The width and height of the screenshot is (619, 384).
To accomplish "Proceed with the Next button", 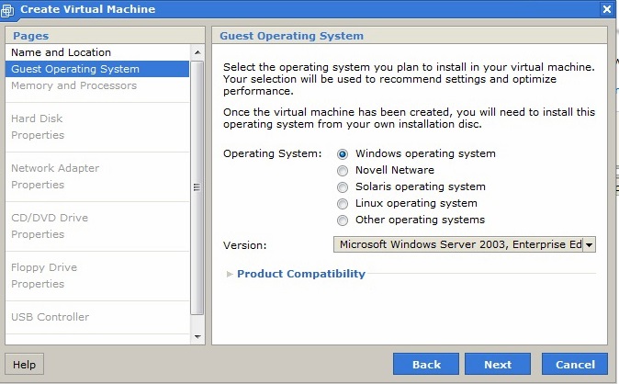I will click(x=498, y=364).
